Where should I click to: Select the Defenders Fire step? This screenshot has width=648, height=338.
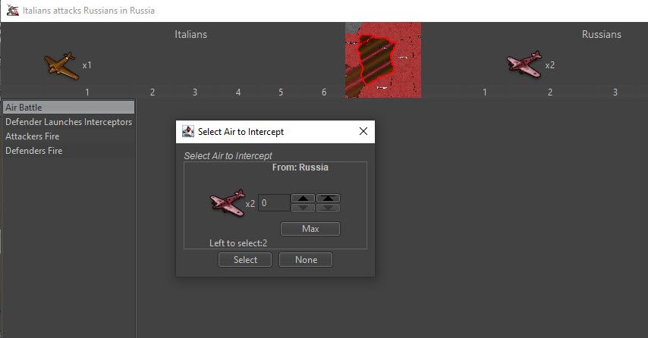point(68,151)
